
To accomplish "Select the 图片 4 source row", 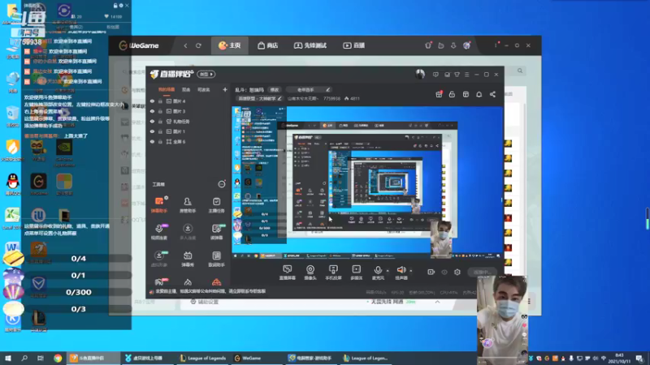I will pyautogui.click(x=188, y=101).
